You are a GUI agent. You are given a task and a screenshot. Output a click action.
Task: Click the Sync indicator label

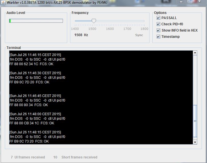coord(139,35)
